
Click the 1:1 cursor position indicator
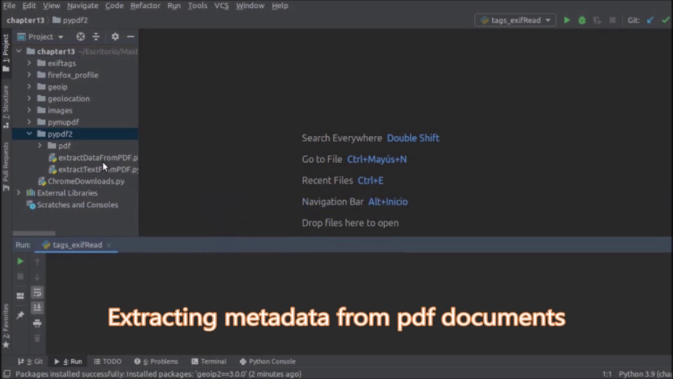point(607,374)
